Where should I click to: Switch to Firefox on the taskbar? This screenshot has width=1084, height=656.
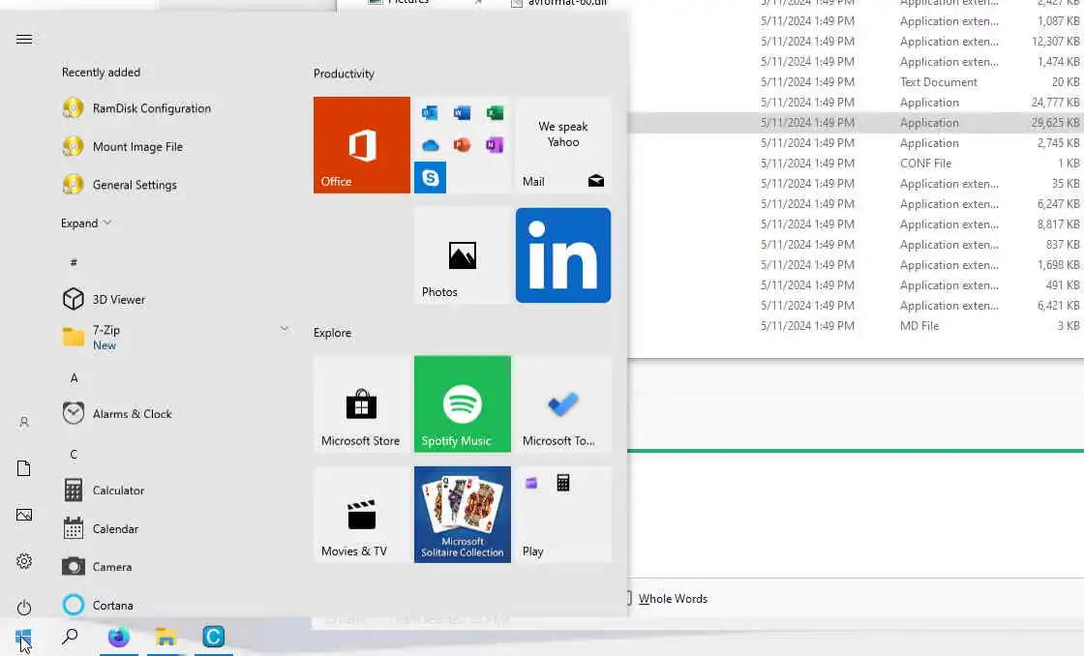[x=119, y=638]
